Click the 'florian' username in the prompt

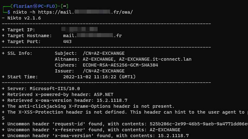(23, 6)
